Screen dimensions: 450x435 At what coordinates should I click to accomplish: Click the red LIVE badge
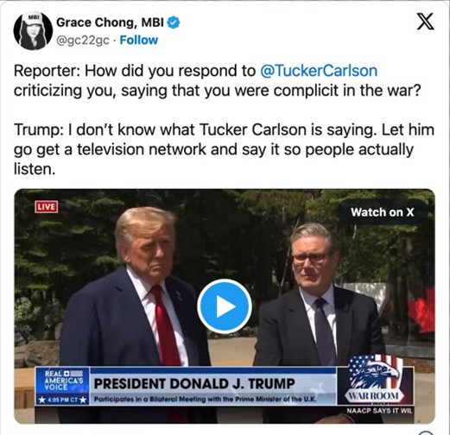(x=47, y=207)
